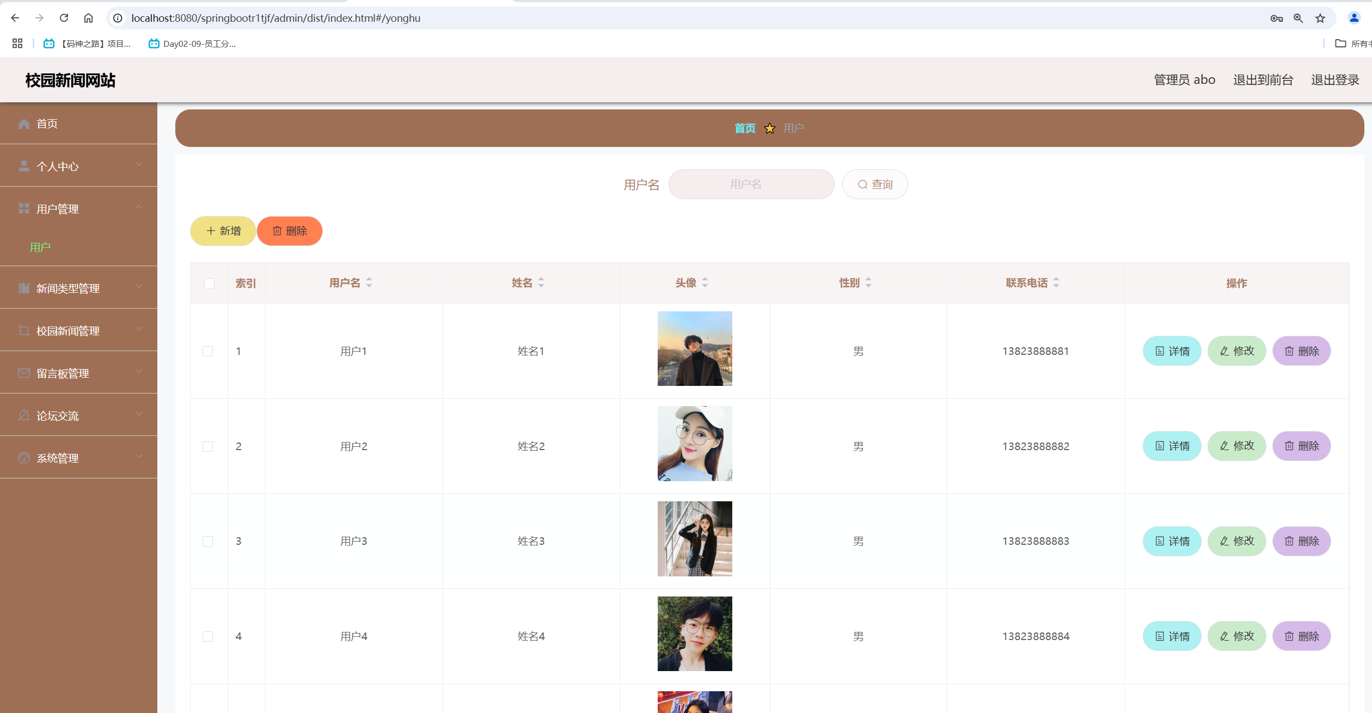
Task: Click 退出登录 in header
Action: coord(1335,80)
